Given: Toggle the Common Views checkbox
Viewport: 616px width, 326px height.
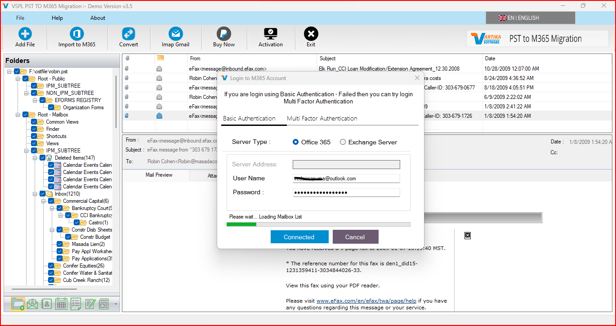Looking at the screenshot, I should click(34, 122).
